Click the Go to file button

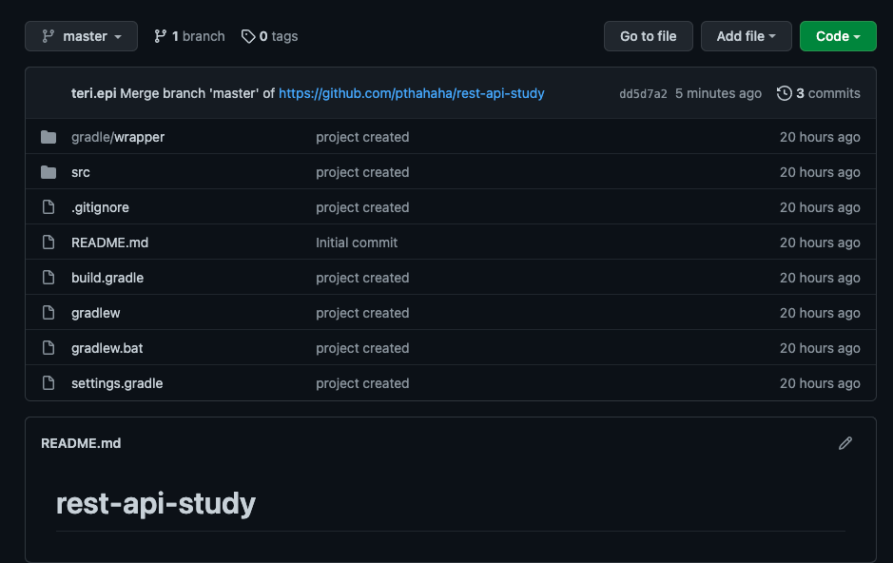point(648,36)
